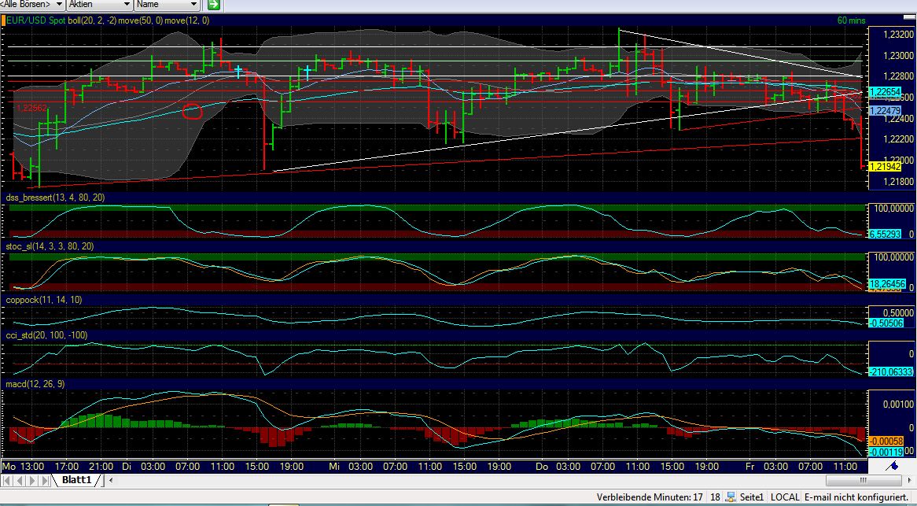917x506 pixels.
Task: Click the cci_std(20, 100, -100) panel label
Action: (46, 335)
